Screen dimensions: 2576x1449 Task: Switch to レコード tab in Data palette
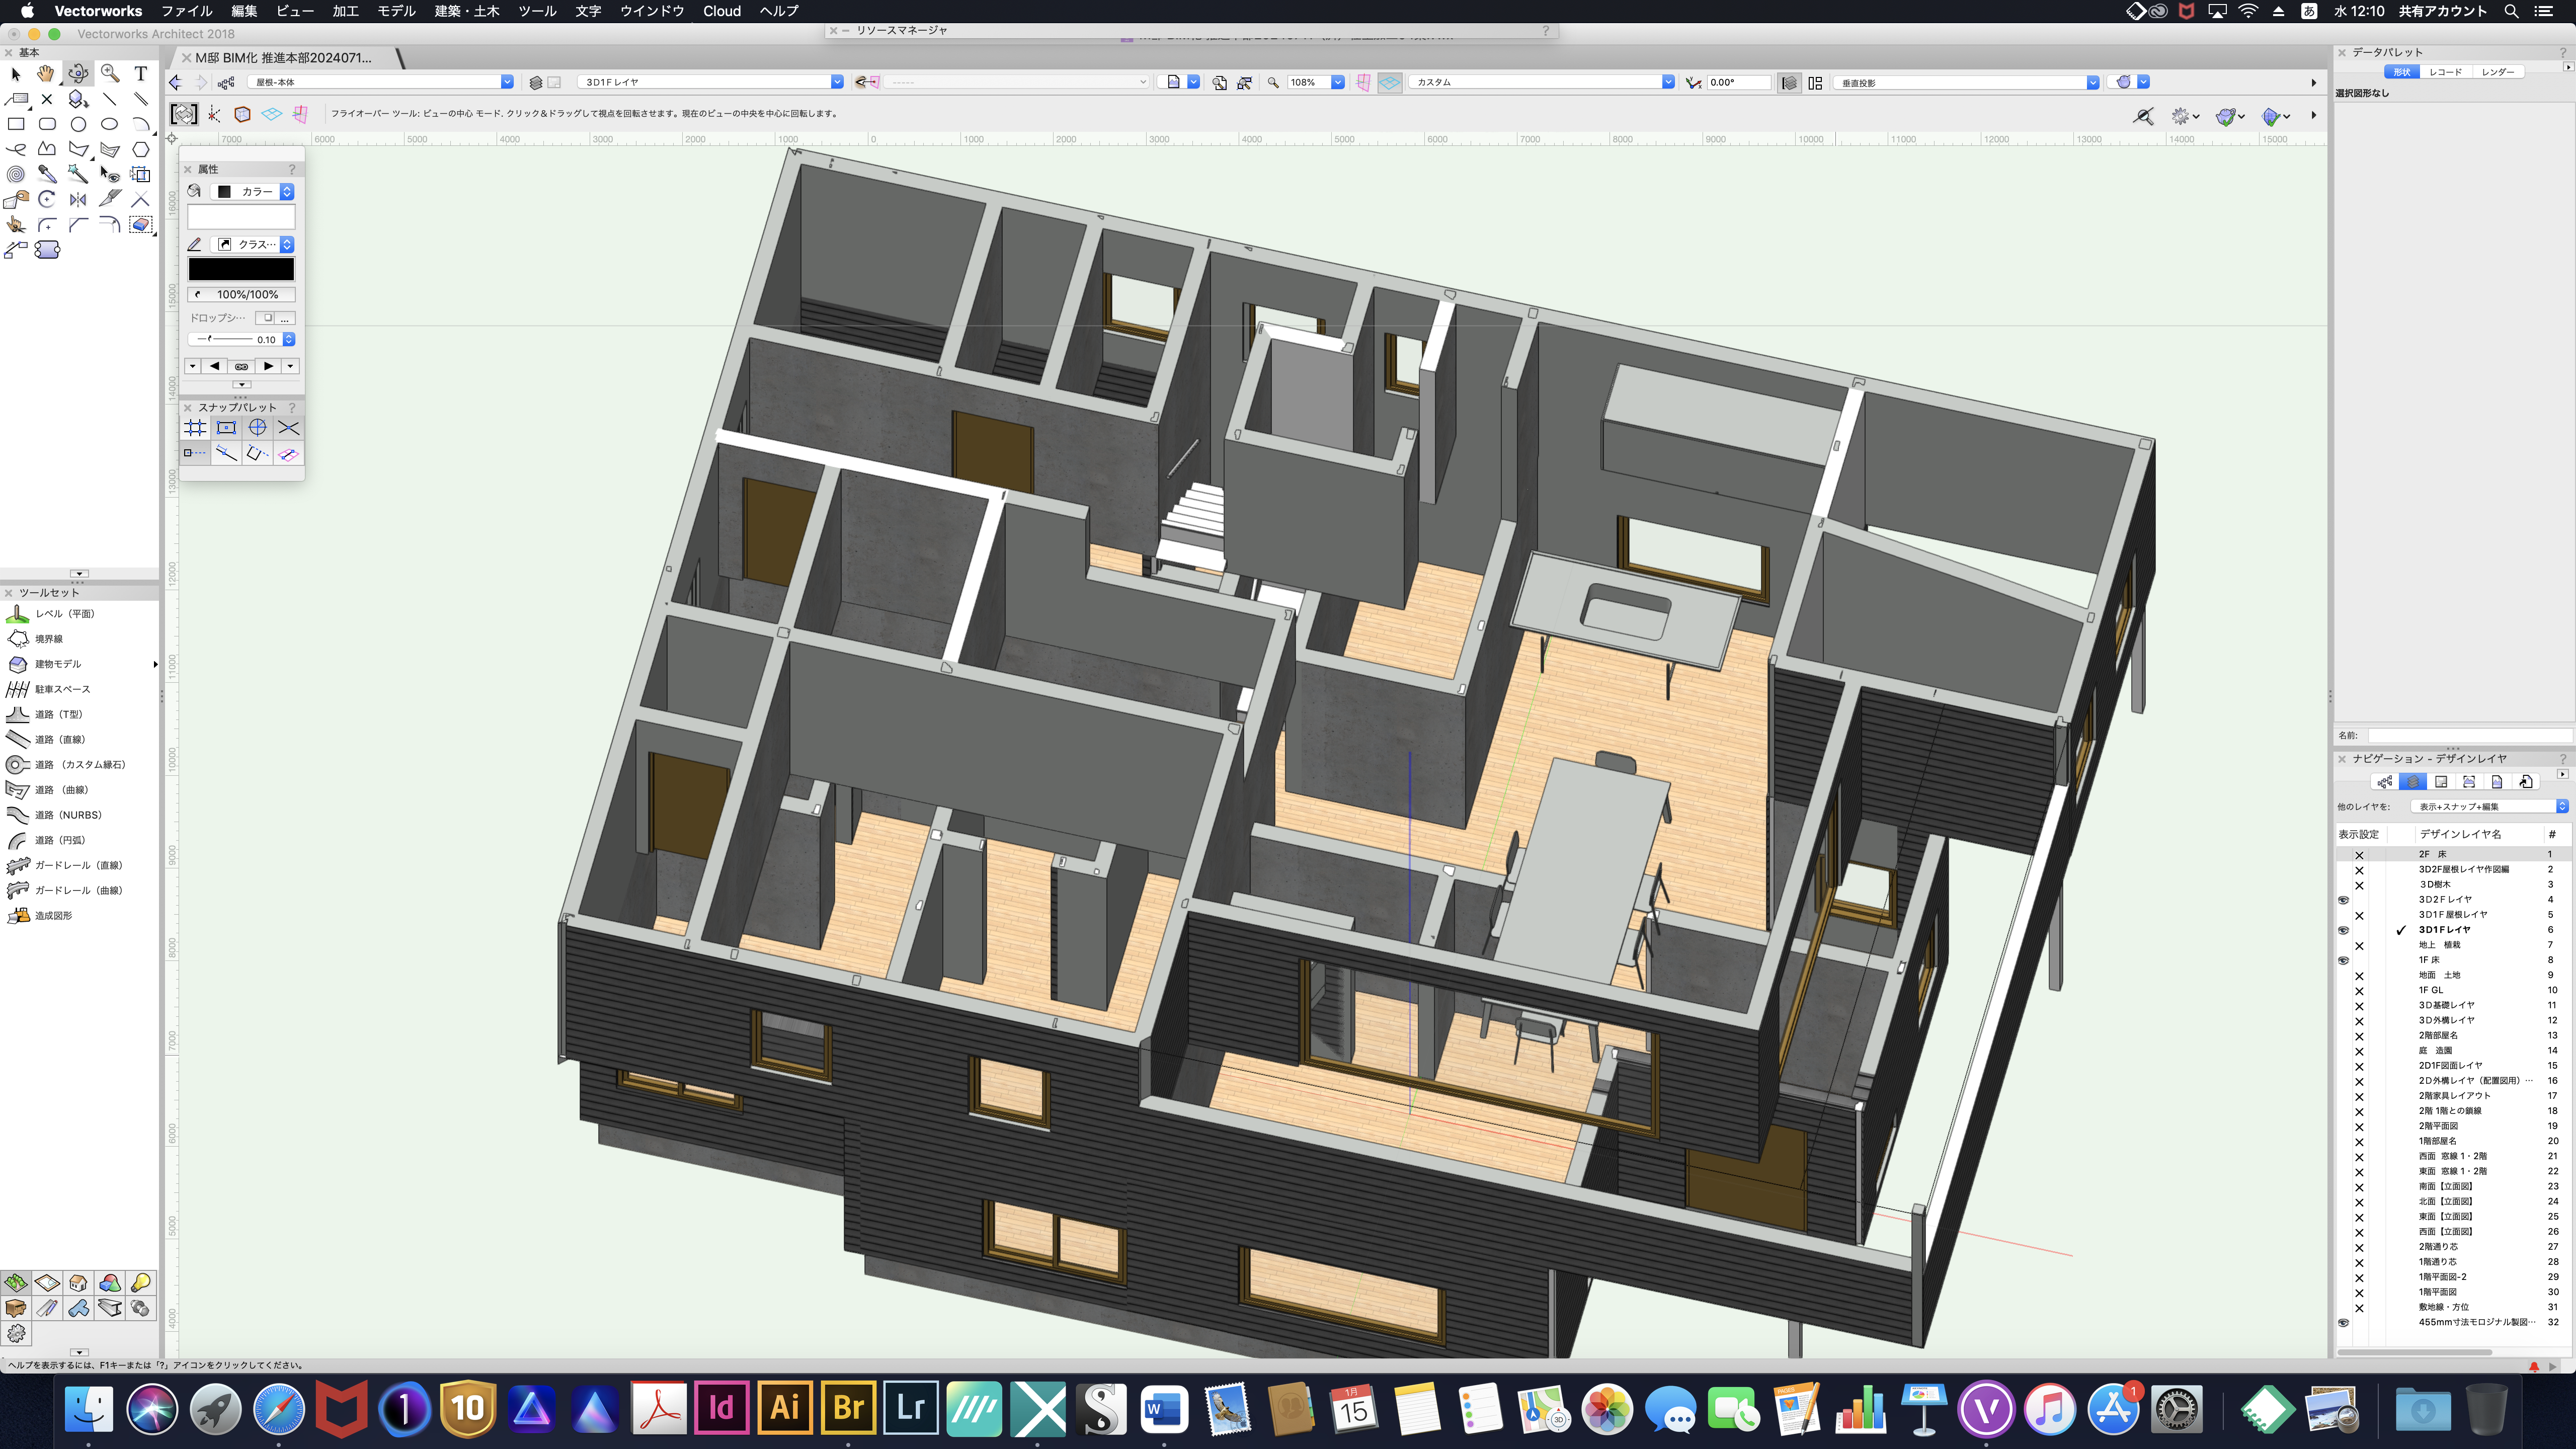2445,72
